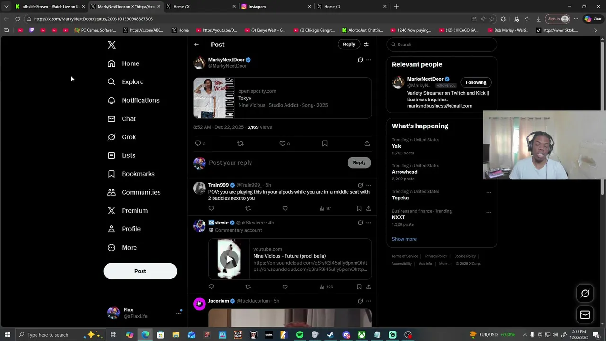
Task: Open a new browser tab
Action: pos(396,6)
